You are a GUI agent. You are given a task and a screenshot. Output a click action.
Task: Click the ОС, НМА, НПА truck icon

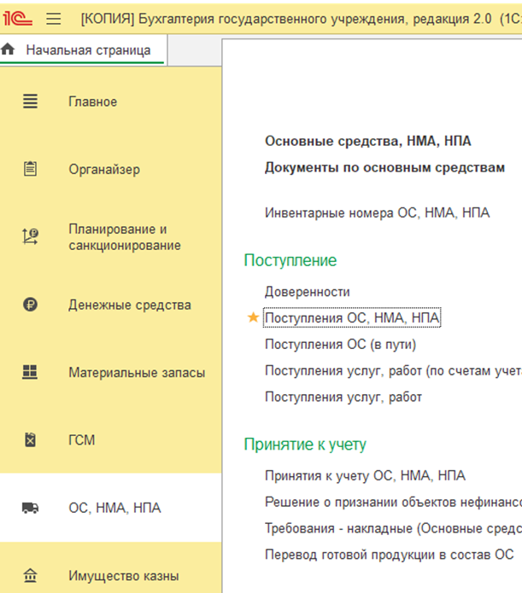pyautogui.click(x=30, y=508)
